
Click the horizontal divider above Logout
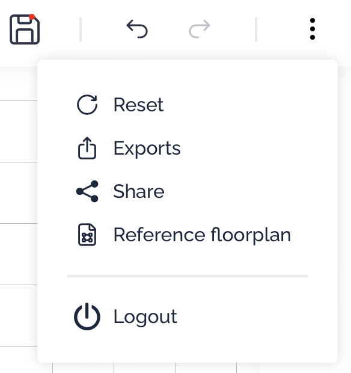tap(188, 276)
